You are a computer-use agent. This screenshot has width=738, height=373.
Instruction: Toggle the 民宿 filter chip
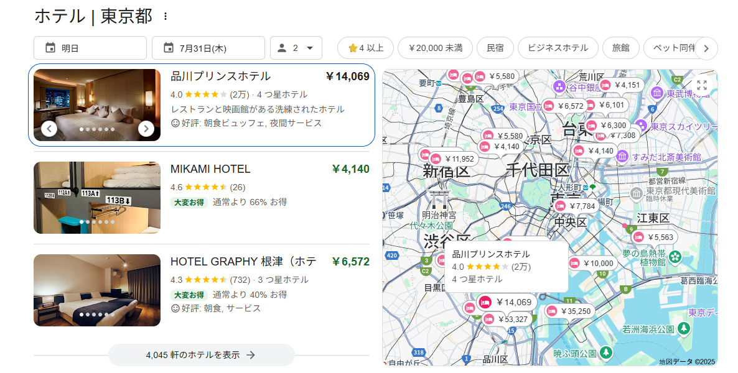(x=495, y=48)
